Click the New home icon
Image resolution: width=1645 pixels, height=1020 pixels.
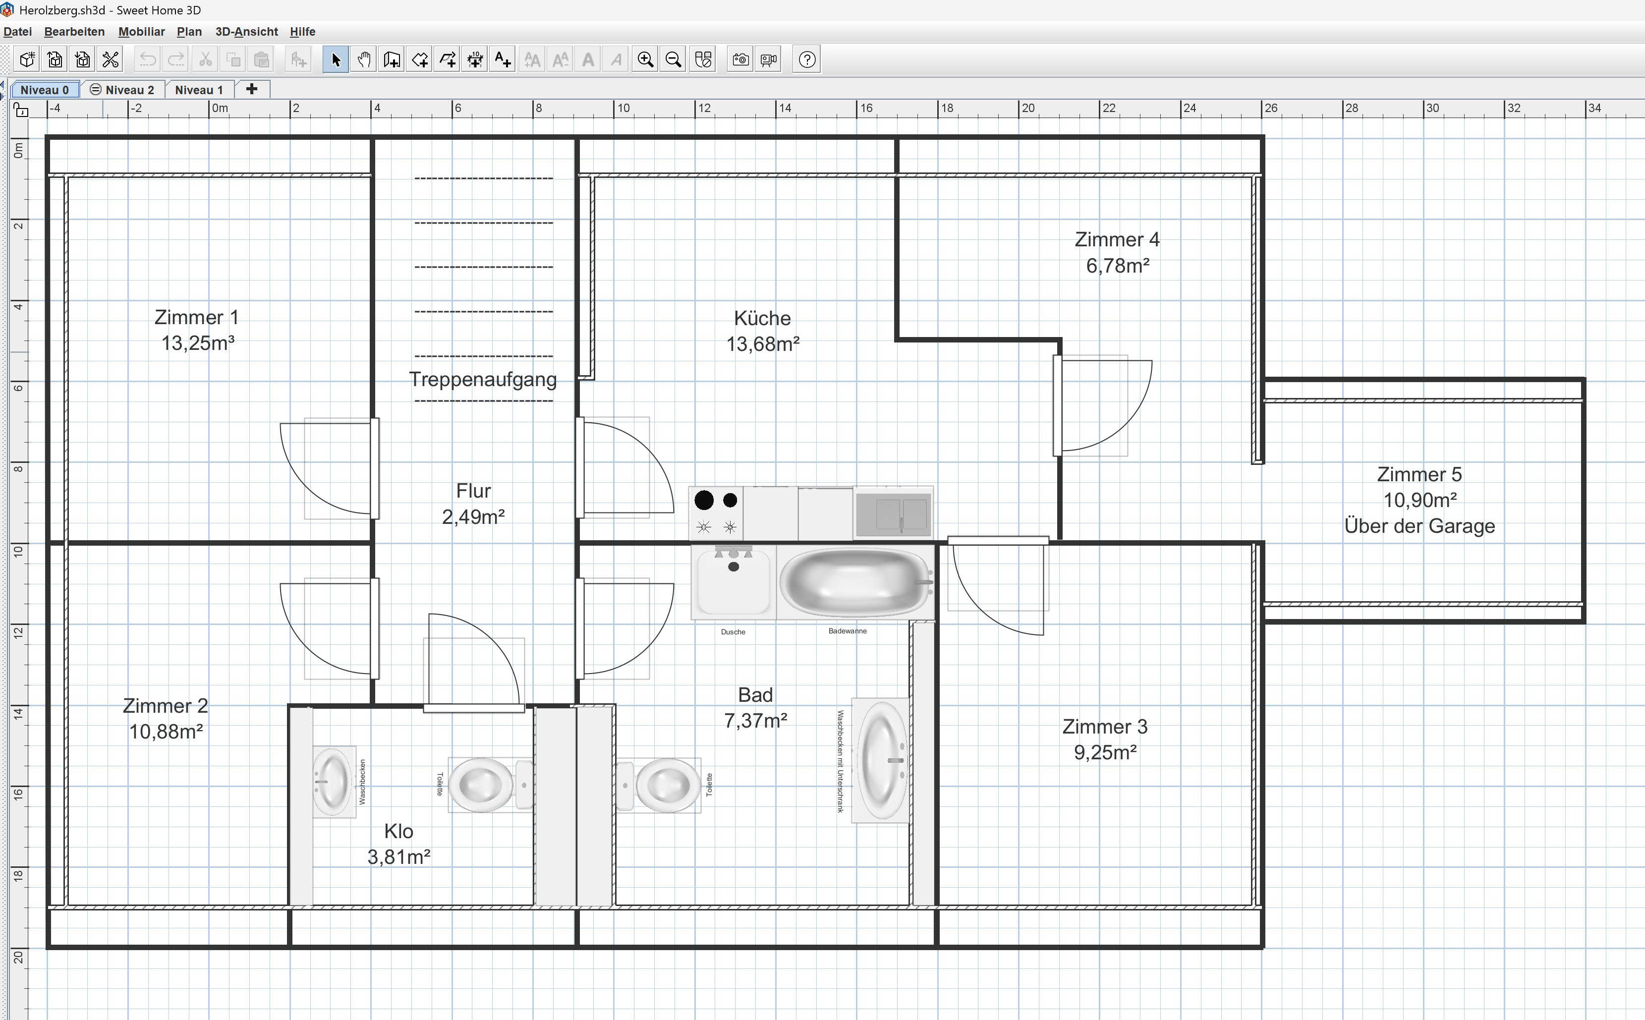click(27, 60)
